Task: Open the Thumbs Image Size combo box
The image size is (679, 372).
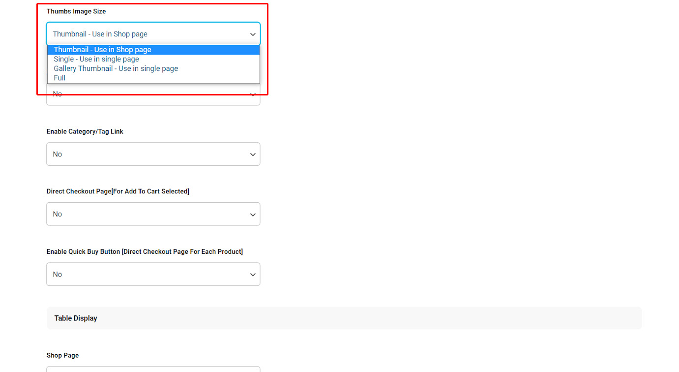Action: pos(148,34)
